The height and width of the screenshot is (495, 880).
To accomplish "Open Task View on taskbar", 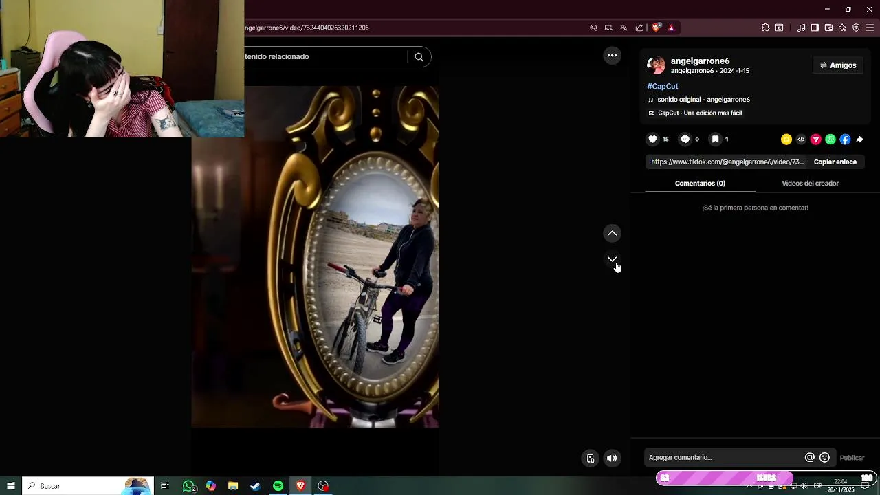I will 165,486.
